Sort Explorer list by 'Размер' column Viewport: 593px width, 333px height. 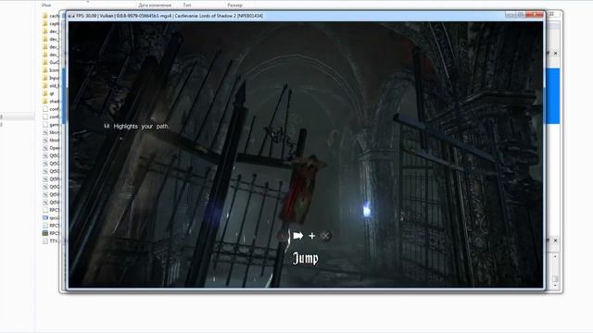(234, 6)
